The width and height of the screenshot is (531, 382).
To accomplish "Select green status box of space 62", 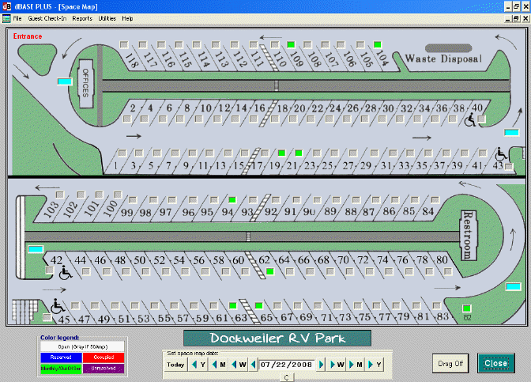I will point(270,271).
